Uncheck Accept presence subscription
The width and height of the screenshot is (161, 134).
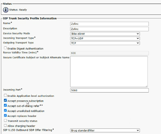[5, 100]
